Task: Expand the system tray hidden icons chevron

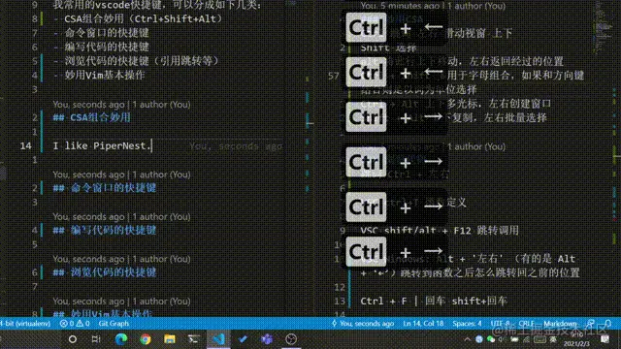Action: (x=468, y=339)
